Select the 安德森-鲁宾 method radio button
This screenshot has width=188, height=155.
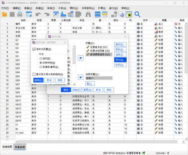pyautogui.click(x=41, y=67)
